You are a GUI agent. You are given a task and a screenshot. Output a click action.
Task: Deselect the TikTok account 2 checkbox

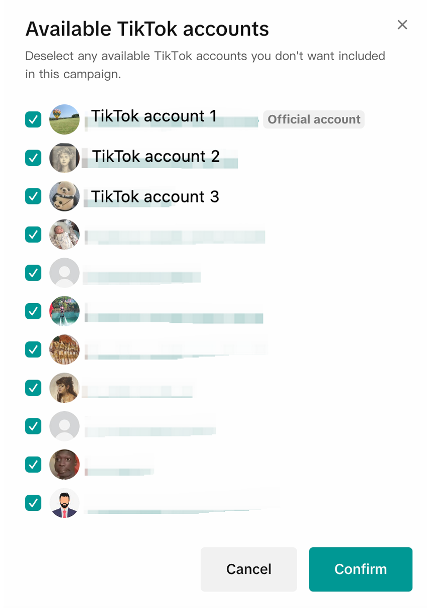click(x=33, y=158)
